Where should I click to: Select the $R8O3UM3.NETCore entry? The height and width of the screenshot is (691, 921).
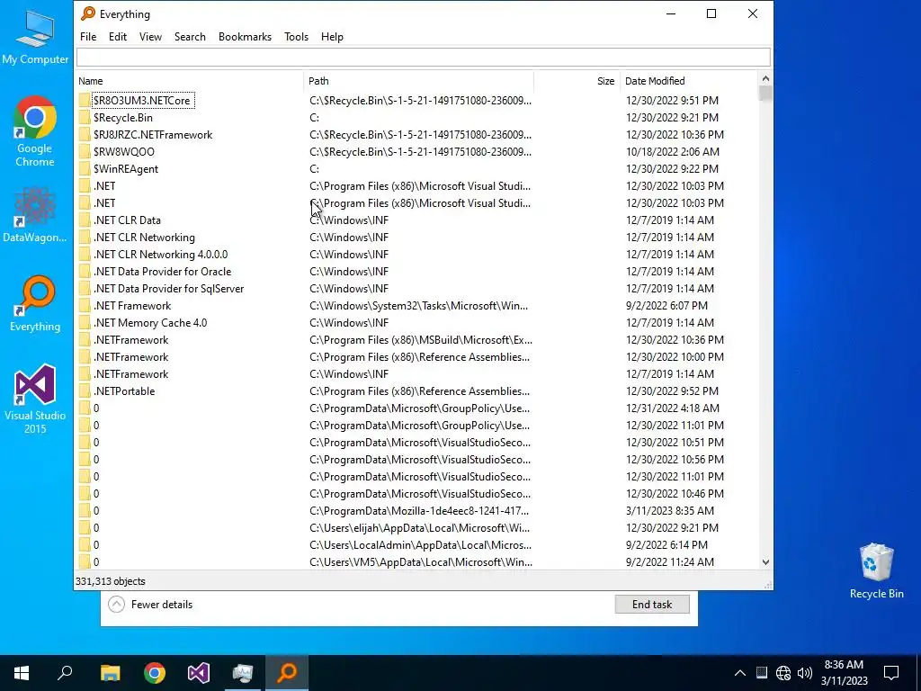tap(142, 101)
